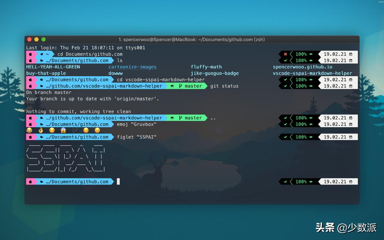384x240 pixels.
Task: Click the 'cd vscode-sspai-markdown-helper' command text
Action: click(161, 80)
